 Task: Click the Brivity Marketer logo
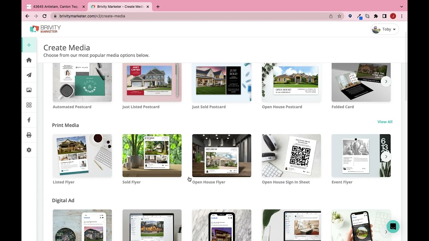45,29
